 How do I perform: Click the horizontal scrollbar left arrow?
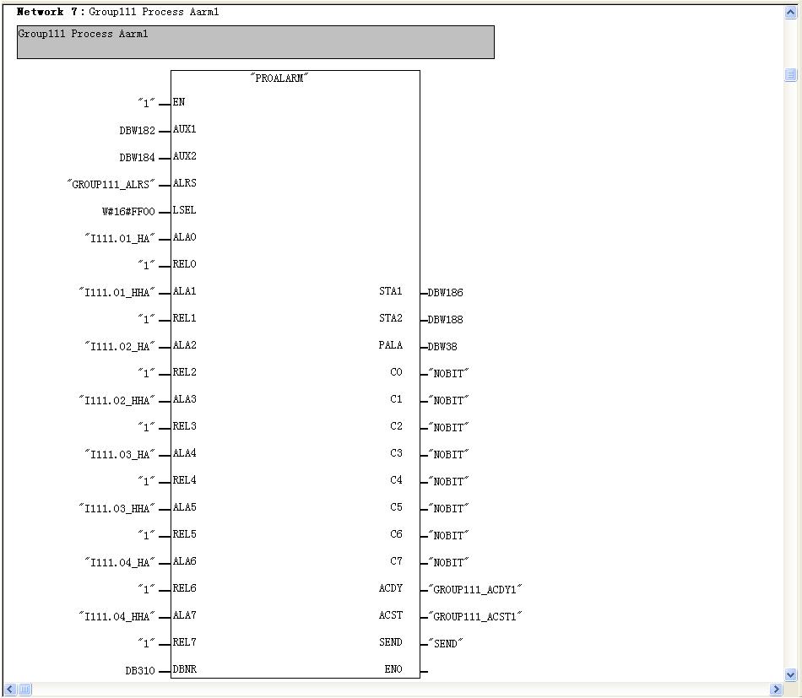point(10,690)
